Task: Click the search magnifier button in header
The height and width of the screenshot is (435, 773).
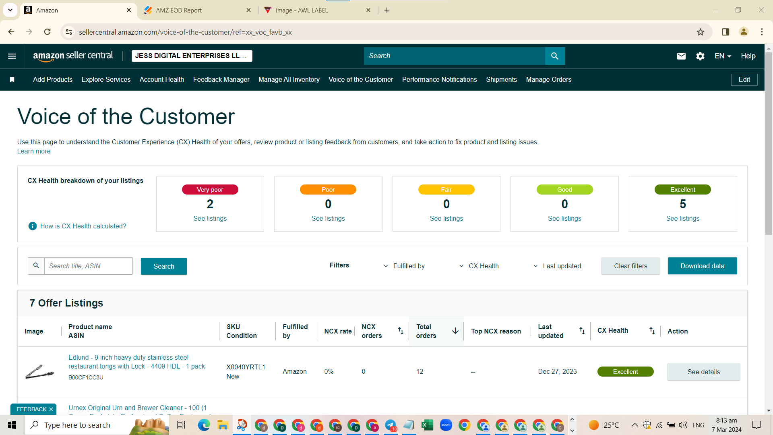Action: [555, 56]
